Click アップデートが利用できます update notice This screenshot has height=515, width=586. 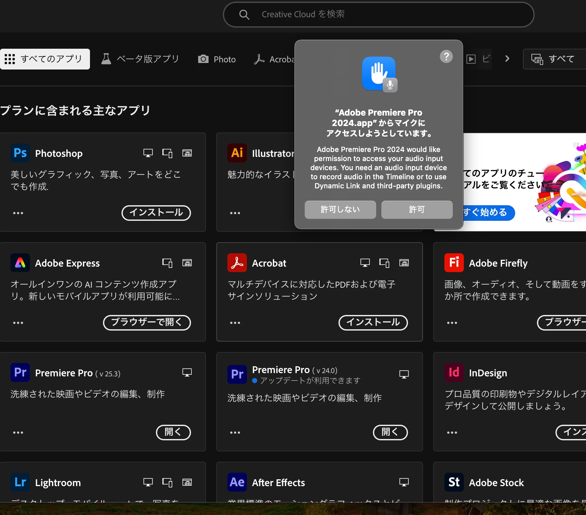coord(306,380)
